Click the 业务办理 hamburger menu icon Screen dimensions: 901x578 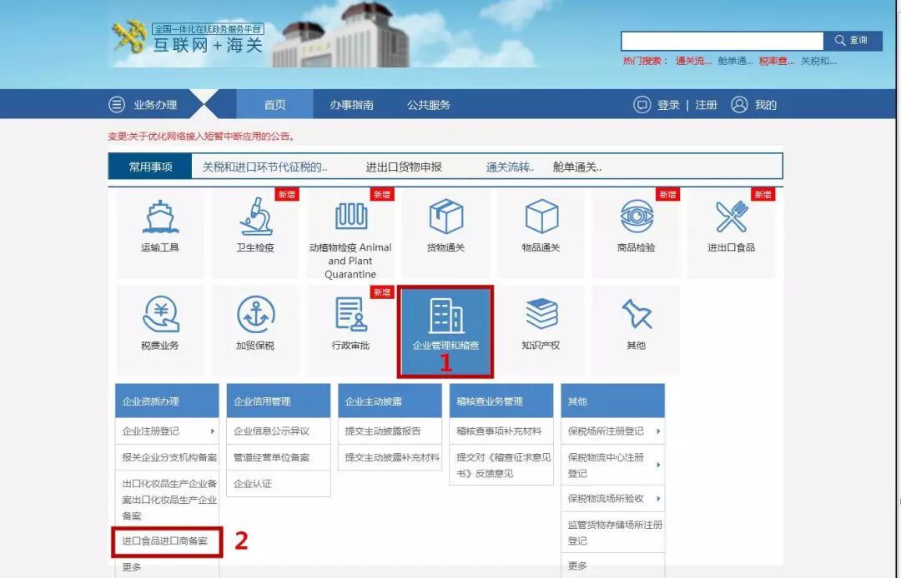[117, 104]
